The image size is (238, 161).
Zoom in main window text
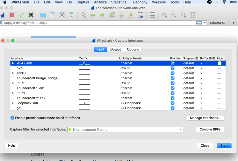pos(164,15)
